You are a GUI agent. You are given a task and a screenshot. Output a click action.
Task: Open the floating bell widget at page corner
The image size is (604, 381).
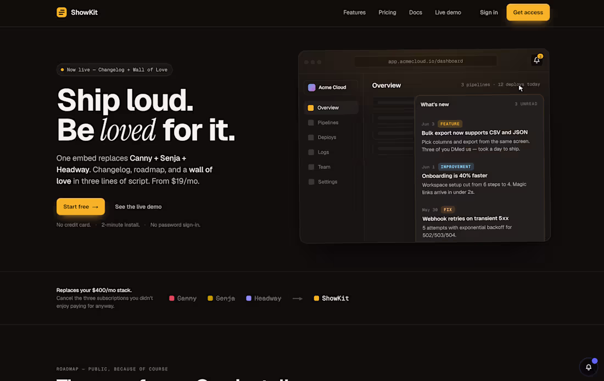pos(588,367)
